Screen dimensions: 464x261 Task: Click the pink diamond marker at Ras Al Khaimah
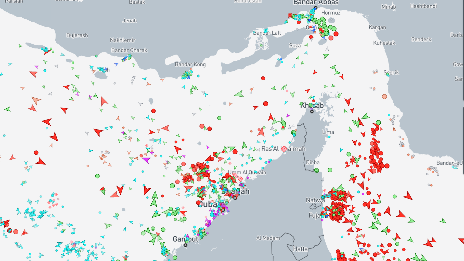(x=284, y=149)
